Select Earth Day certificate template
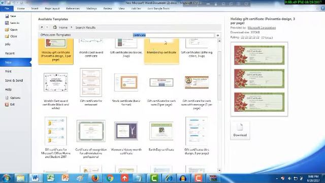Image resolution: width=325 pixels, height=183 pixels. pos(161,136)
